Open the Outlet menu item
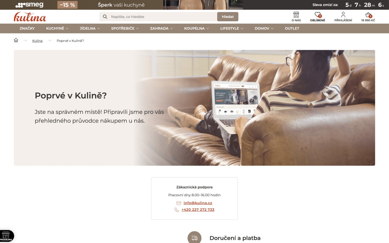Viewport: 389px width, 243px height. click(x=292, y=28)
